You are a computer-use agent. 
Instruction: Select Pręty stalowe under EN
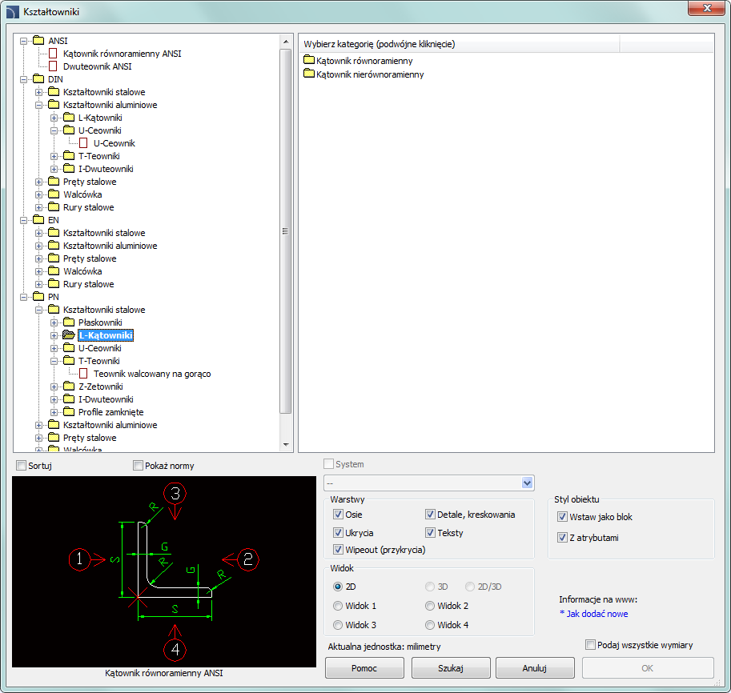click(90, 258)
